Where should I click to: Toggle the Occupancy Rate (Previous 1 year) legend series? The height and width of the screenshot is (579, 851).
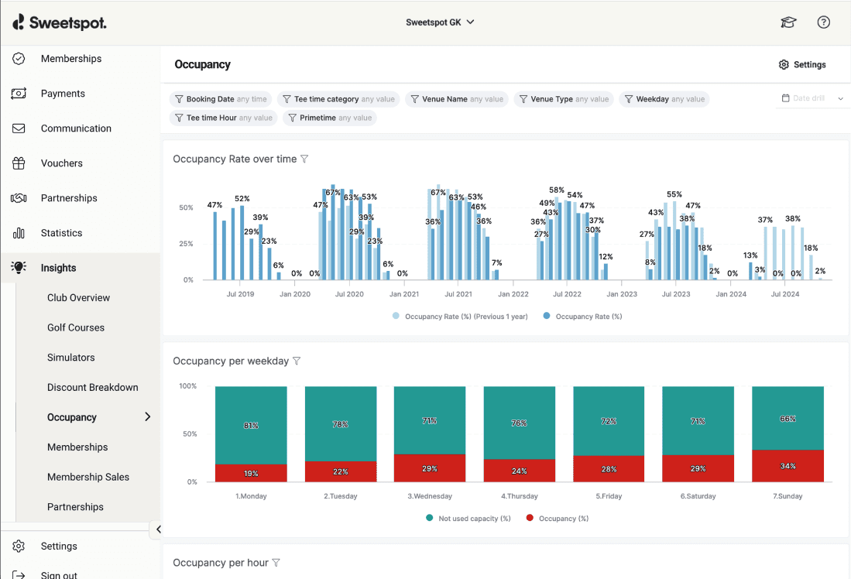[x=460, y=317]
